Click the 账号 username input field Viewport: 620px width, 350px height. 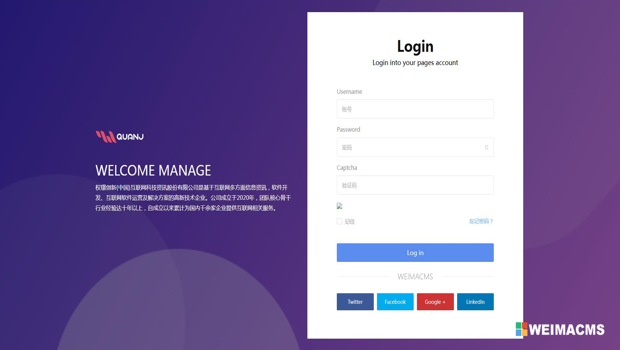415,109
